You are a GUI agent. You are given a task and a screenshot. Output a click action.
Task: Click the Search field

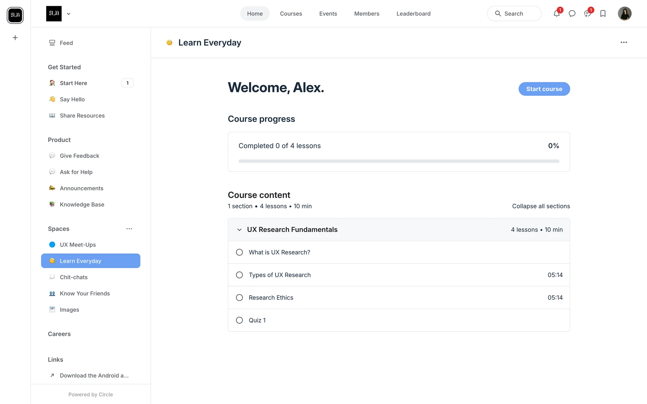click(x=514, y=14)
